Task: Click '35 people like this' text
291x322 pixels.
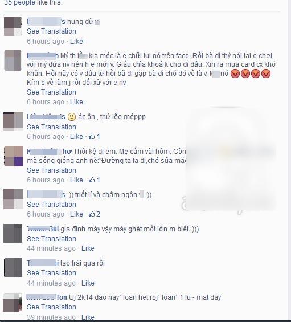Action: pos(33,3)
